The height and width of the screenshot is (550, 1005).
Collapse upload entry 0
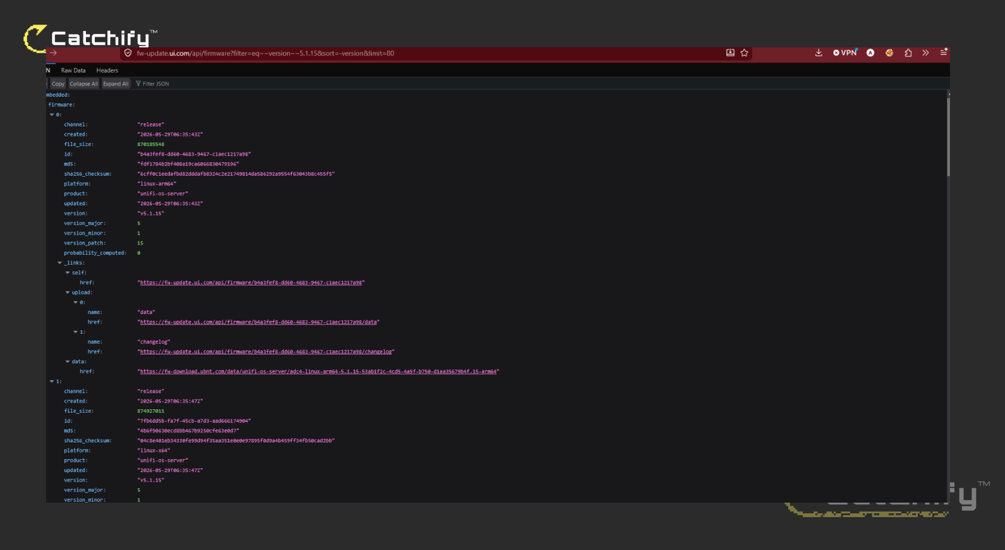[x=76, y=302]
